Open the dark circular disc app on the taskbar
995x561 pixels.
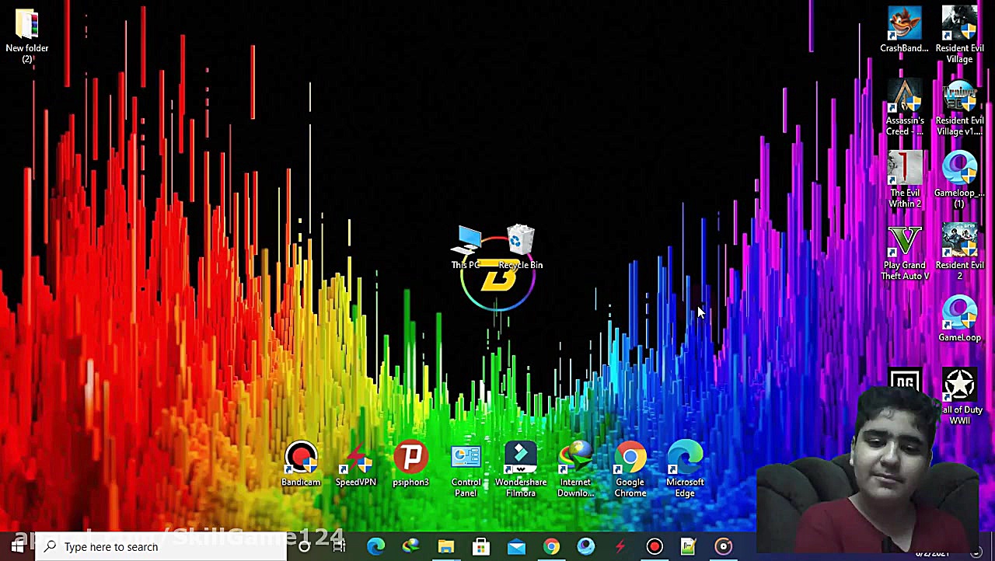(724, 547)
